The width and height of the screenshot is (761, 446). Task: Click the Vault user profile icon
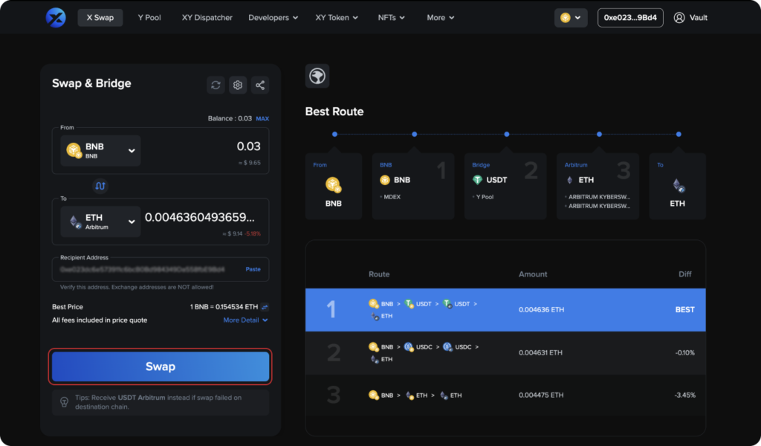679,18
